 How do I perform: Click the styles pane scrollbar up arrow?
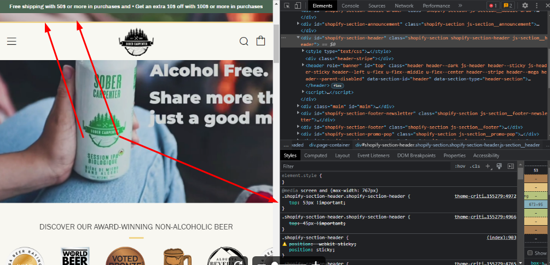(x=520, y=165)
